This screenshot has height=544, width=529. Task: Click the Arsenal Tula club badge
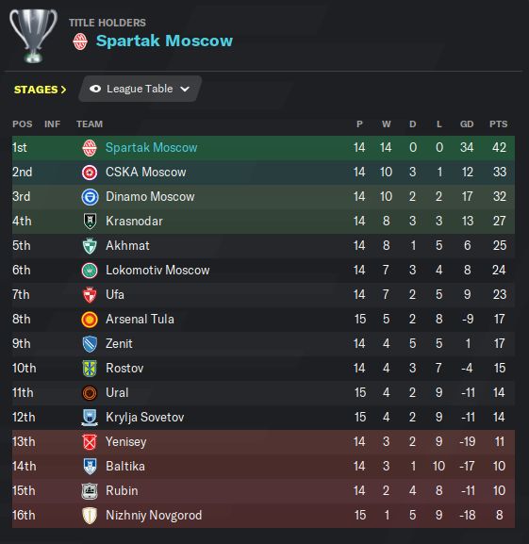point(90,320)
